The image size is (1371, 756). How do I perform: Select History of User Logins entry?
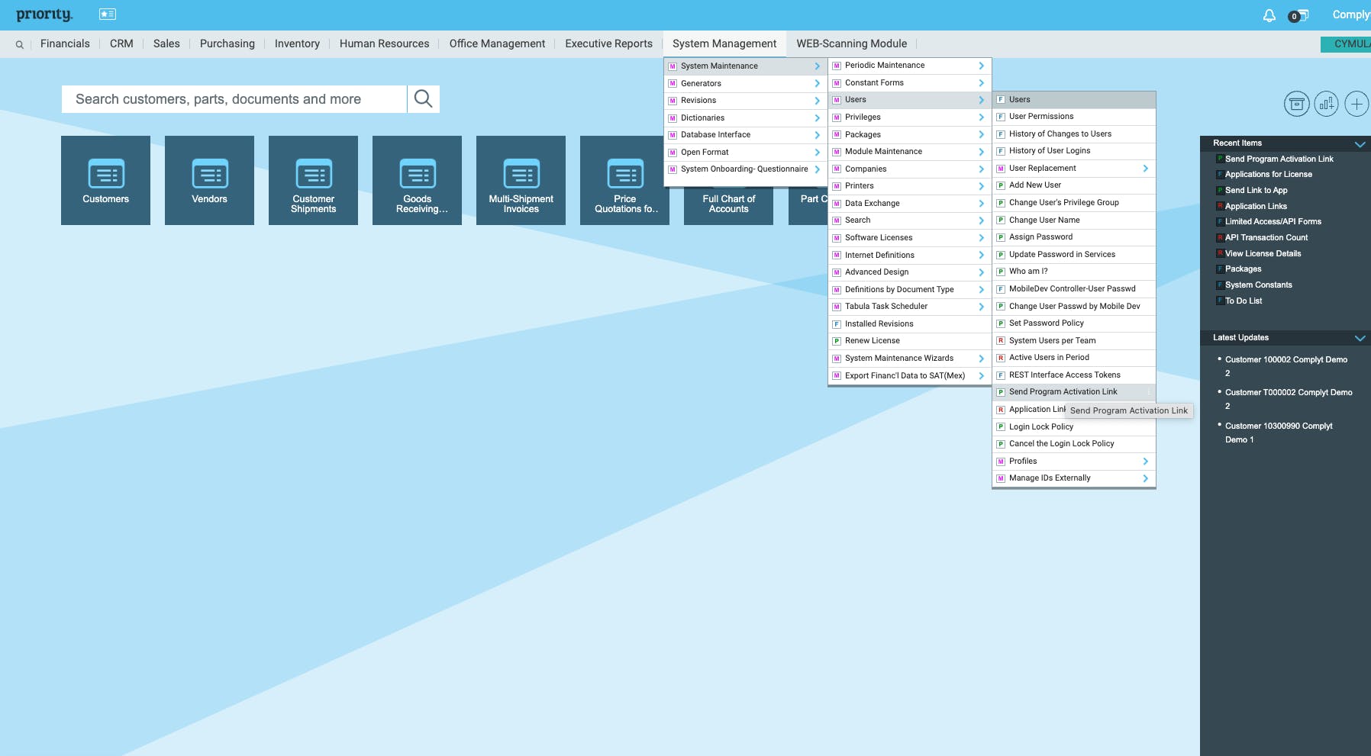tap(1074, 151)
